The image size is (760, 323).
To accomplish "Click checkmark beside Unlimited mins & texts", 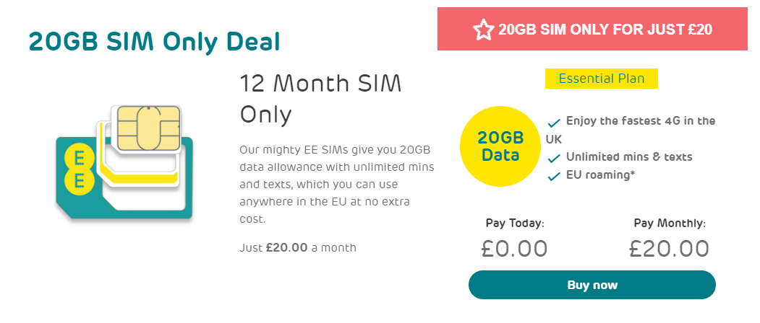I will pyautogui.click(x=554, y=159).
